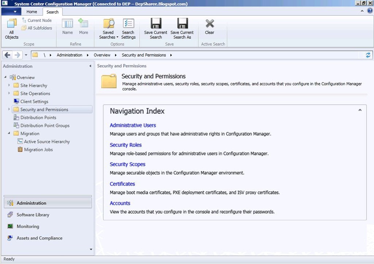Viewport: 374px width, 264px height.
Task: Collapse the ribbon with the caret icon
Action: coord(362,11)
